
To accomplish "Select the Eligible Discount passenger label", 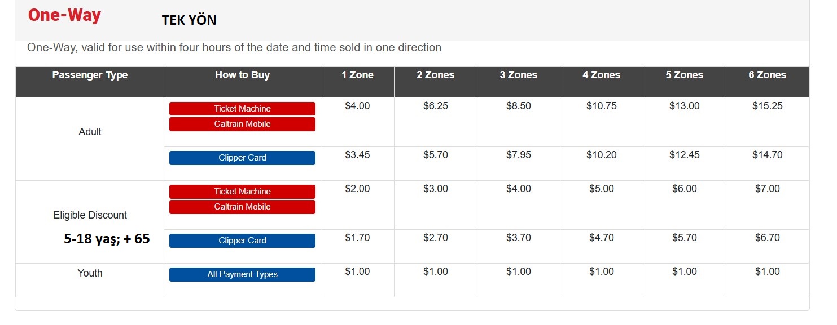I will click(90, 215).
